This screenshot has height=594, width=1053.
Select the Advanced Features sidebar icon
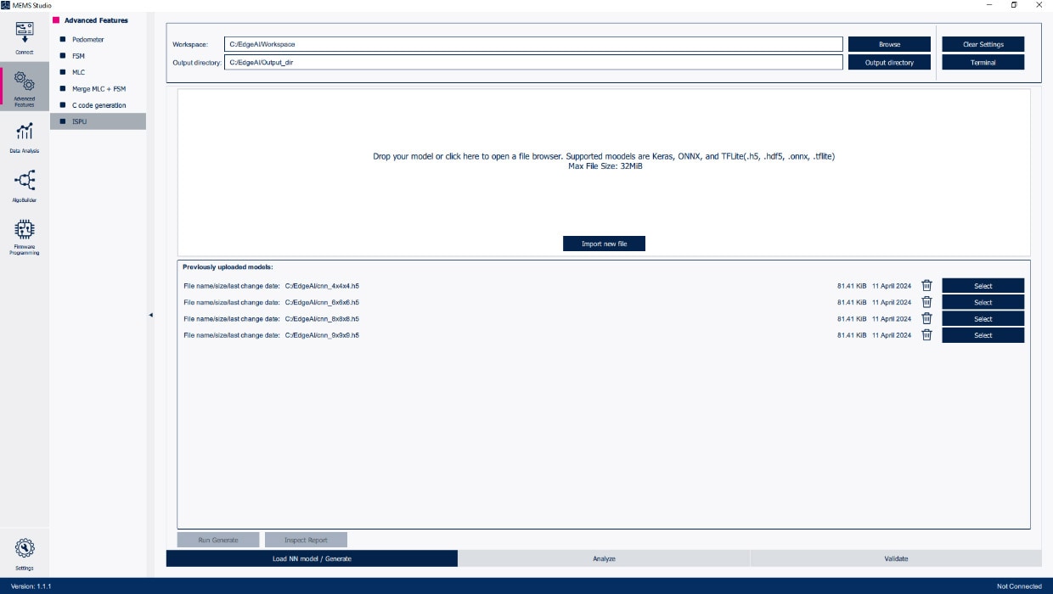point(25,87)
